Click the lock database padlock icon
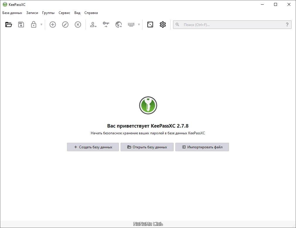Viewport: 296px width, 228px height. 34,25
